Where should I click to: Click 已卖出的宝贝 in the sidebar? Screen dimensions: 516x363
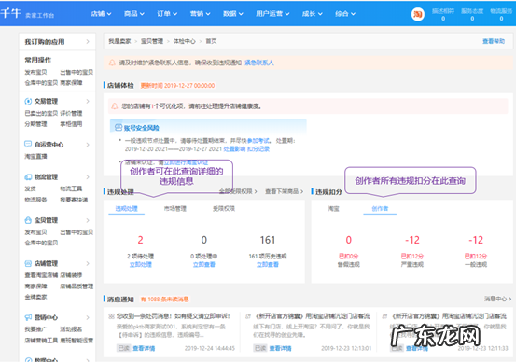tap(41, 113)
